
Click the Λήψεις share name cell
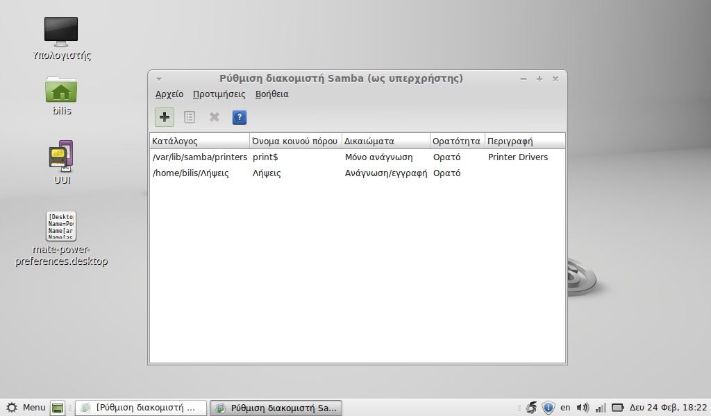(x=267, y=173)
